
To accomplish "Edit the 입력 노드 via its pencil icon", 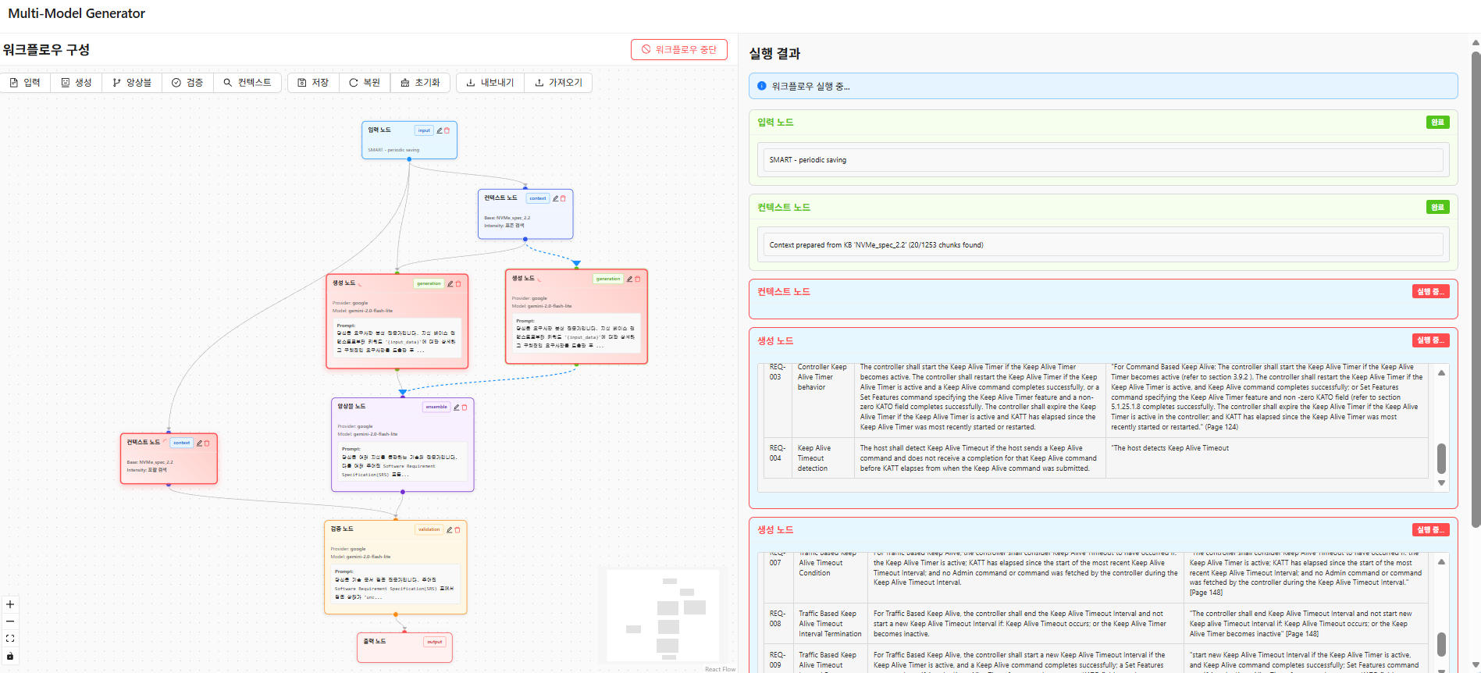I will pos(440,130).
